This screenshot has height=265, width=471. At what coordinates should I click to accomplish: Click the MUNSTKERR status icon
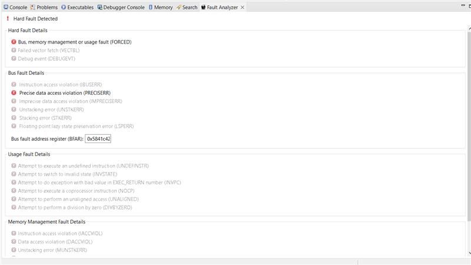click(14, 250)
